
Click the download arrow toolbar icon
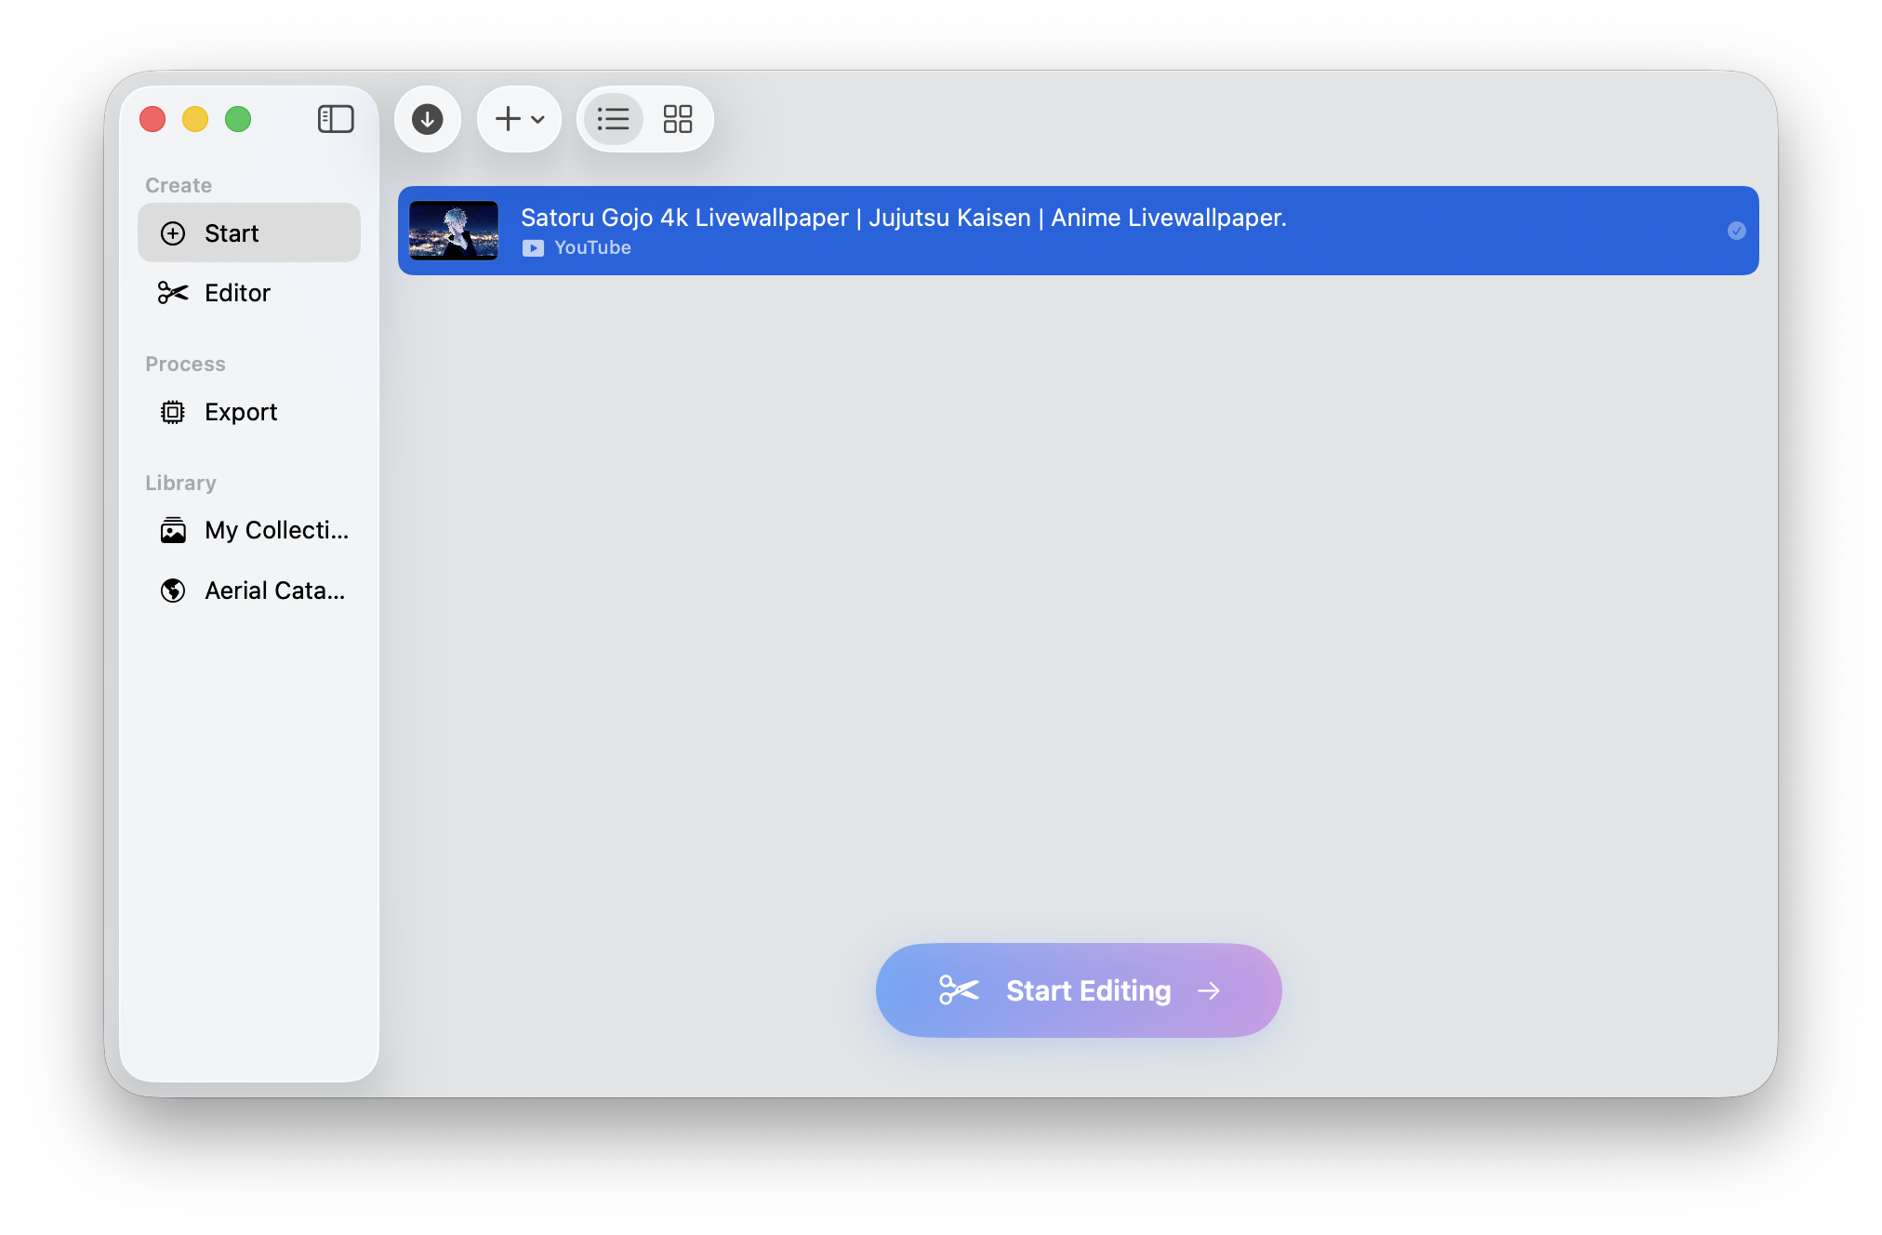pos(428,119)
